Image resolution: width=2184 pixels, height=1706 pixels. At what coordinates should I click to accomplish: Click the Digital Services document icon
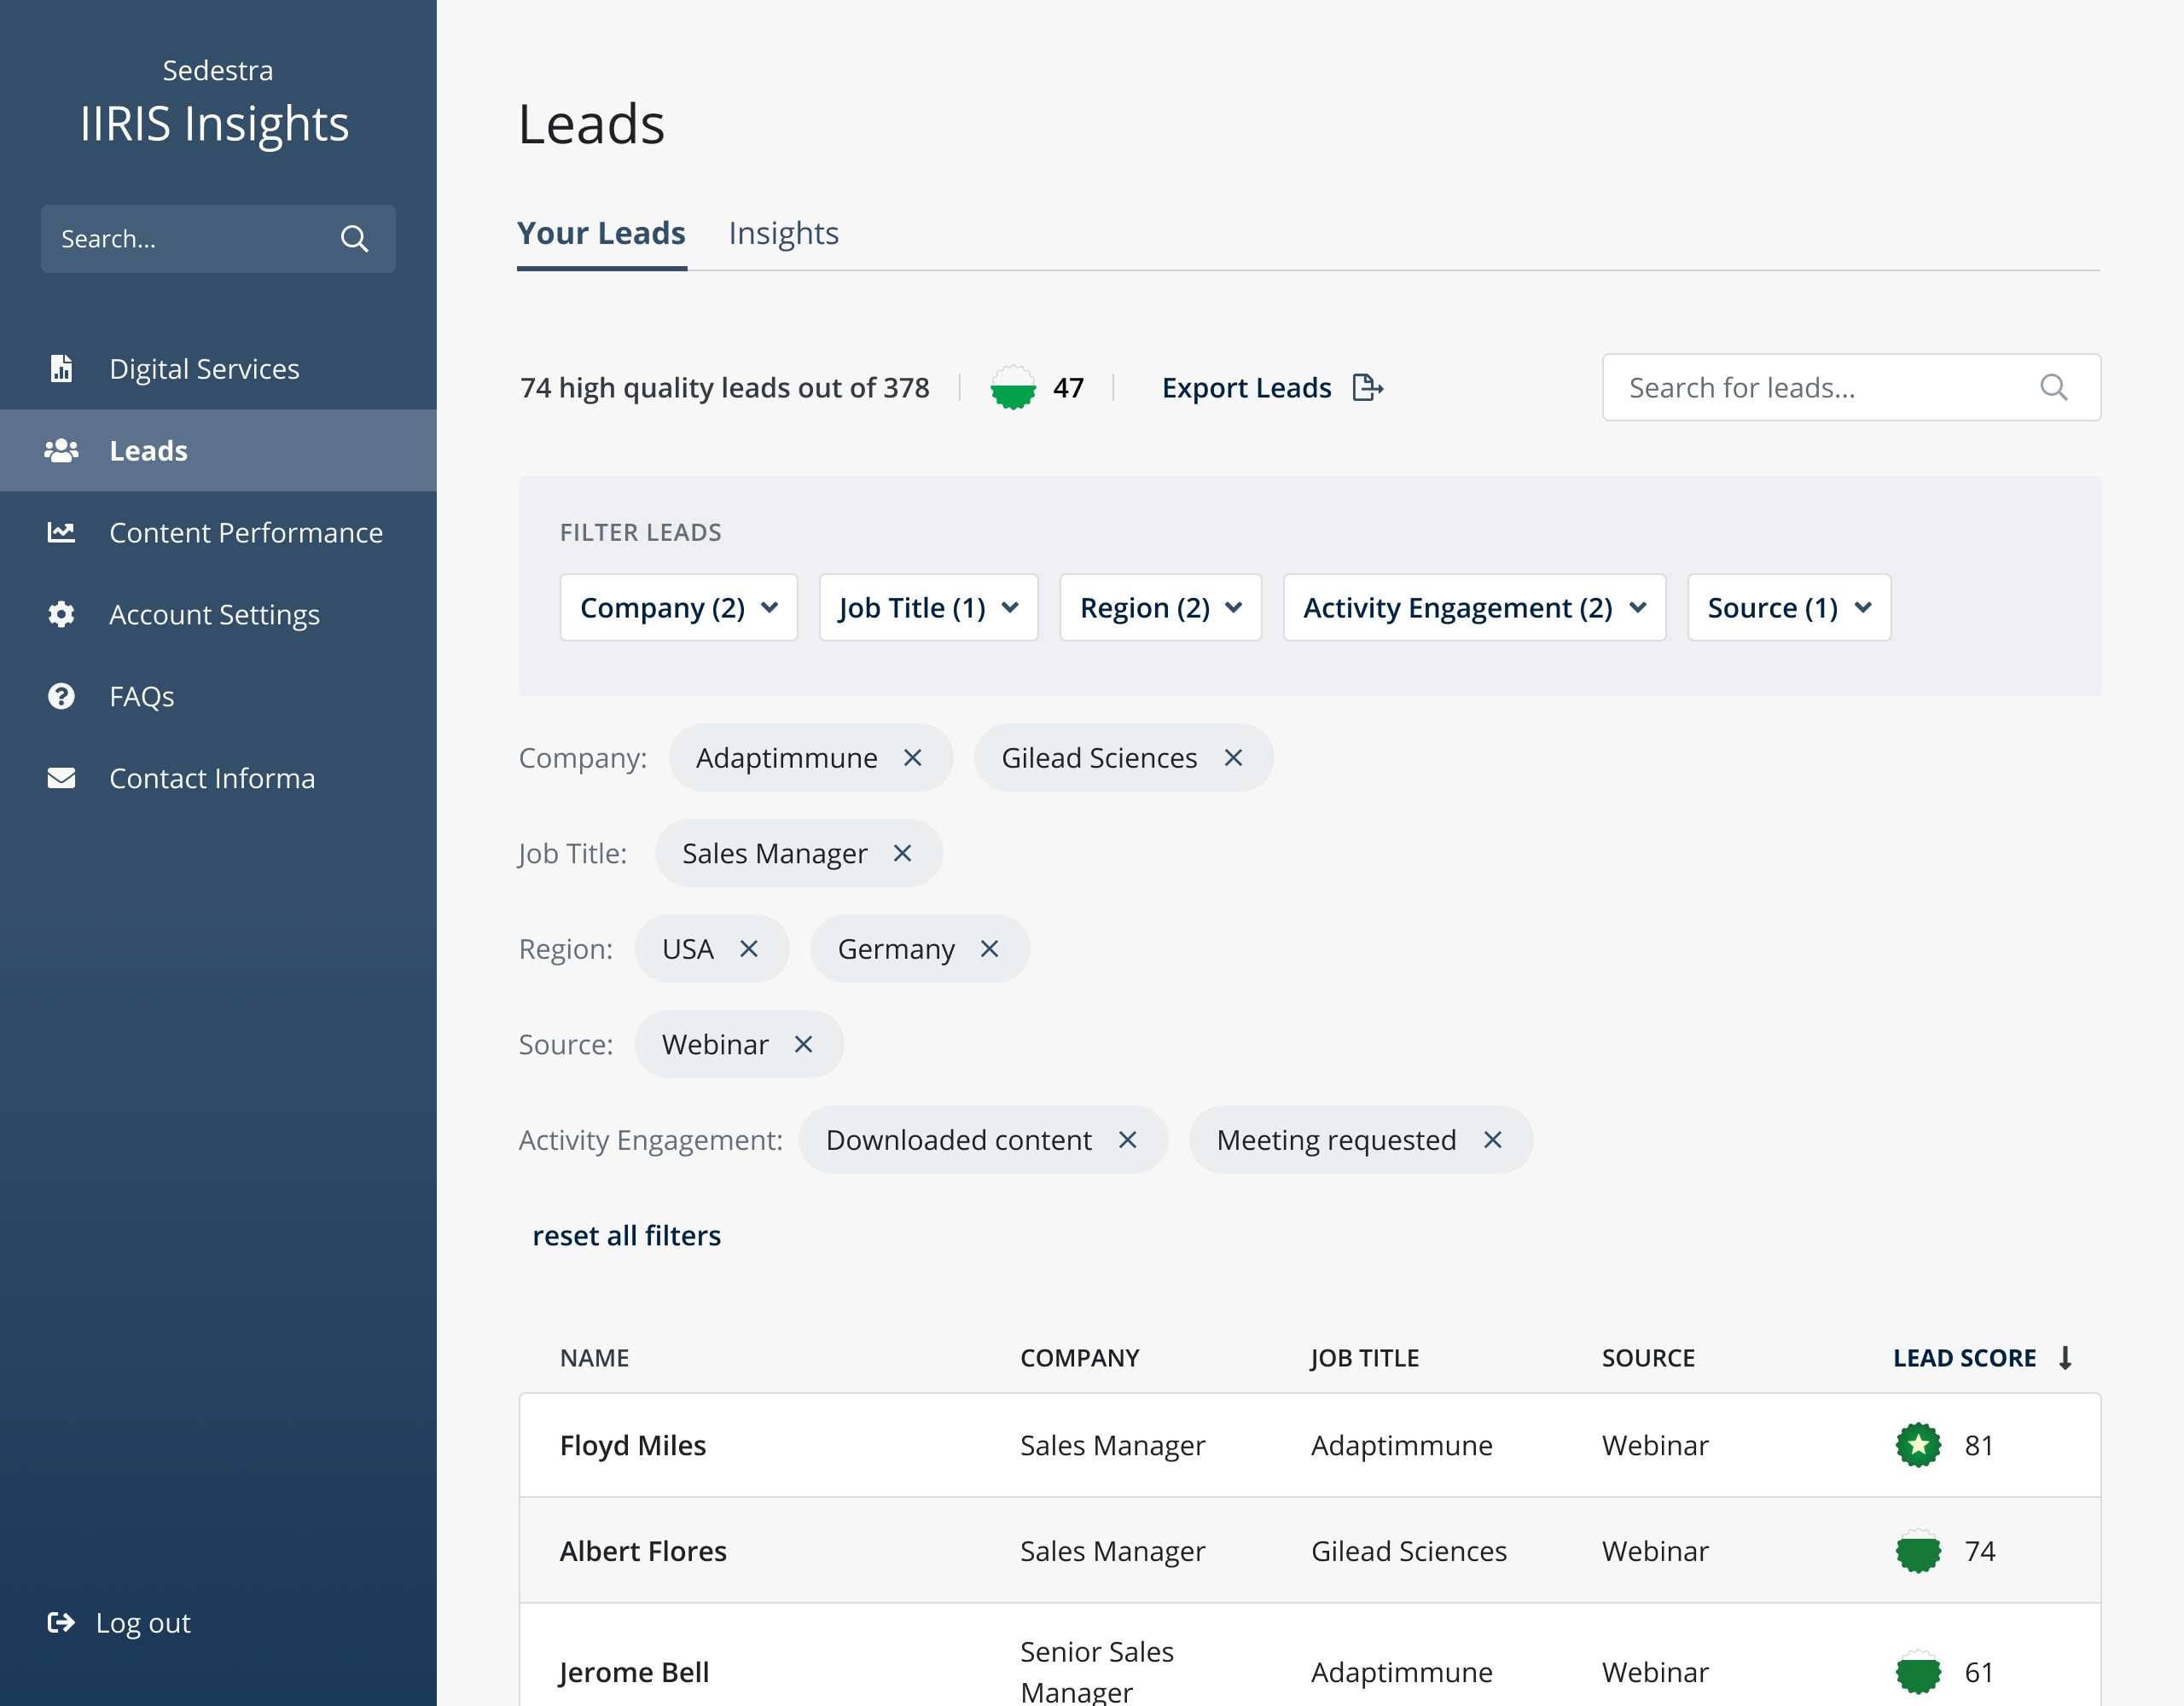click(x=61, y=368)
